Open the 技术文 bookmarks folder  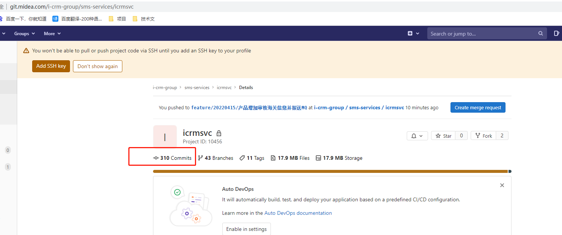coord(143,18)
